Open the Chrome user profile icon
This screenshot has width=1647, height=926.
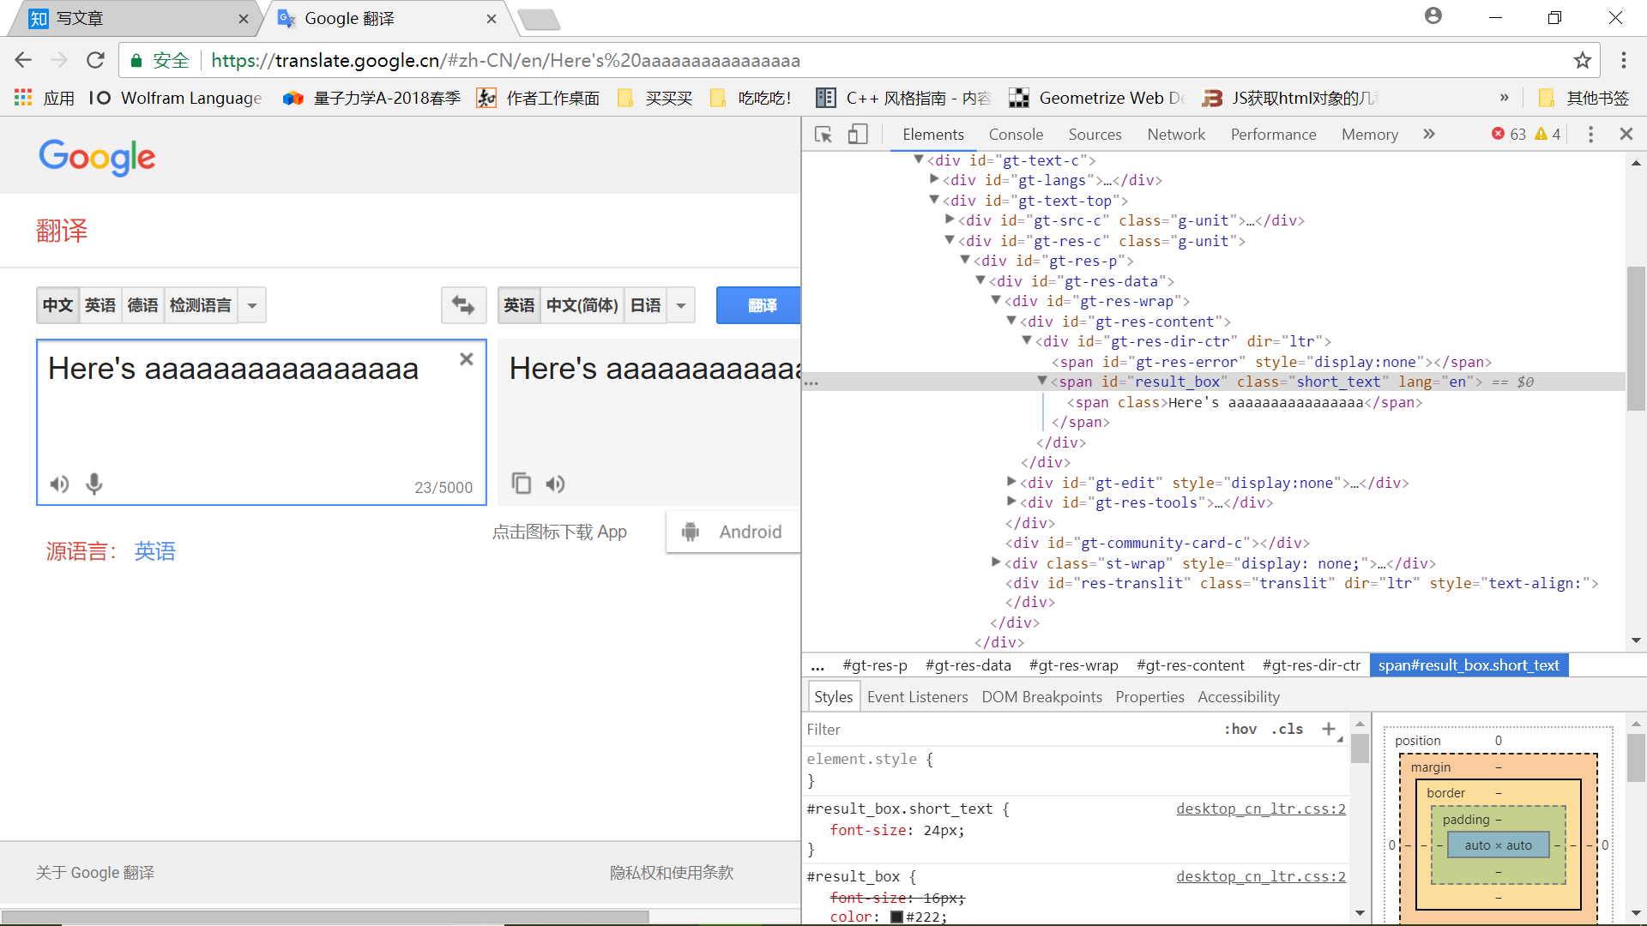tap(1433, 16)
